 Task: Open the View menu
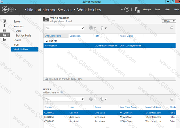tap(167, 10)
